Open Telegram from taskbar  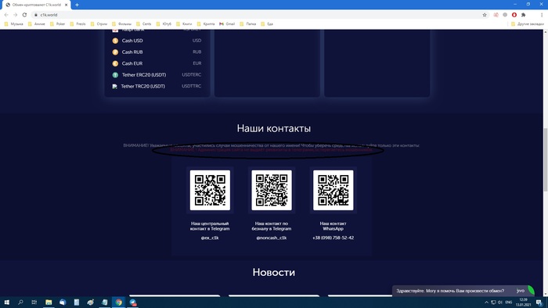[133, 302]
